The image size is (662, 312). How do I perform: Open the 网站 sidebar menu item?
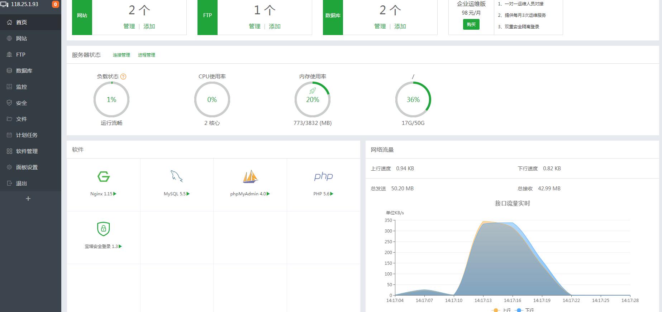point(30,38)
